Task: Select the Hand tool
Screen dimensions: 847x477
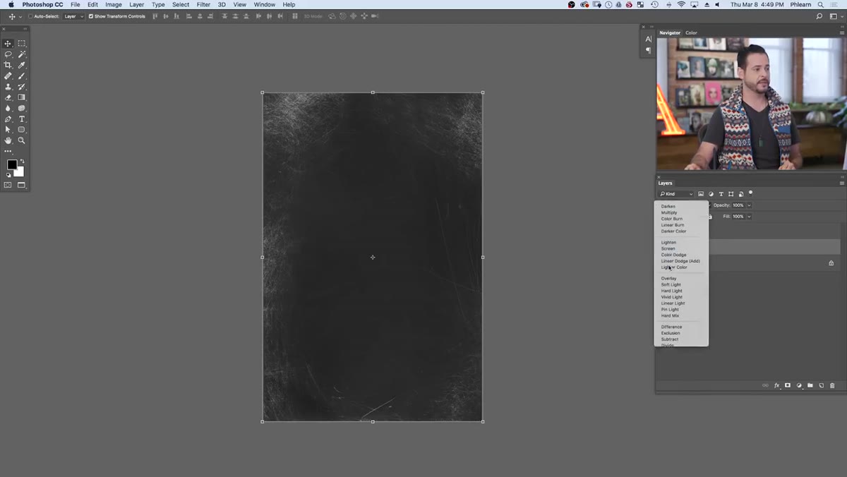Action: (x=8, y=140)
